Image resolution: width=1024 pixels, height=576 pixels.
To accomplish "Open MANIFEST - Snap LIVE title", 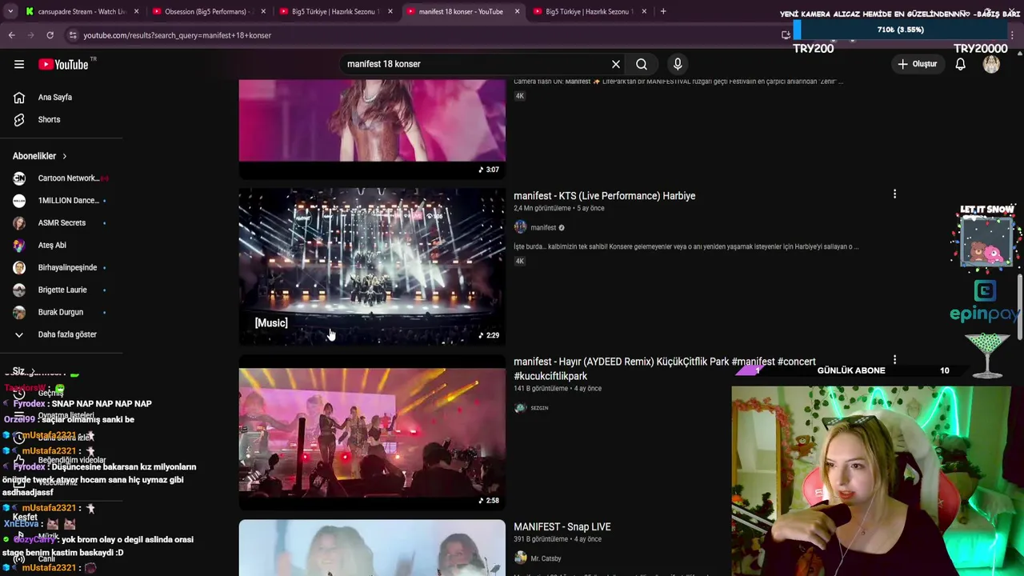I will pos(562,527).
